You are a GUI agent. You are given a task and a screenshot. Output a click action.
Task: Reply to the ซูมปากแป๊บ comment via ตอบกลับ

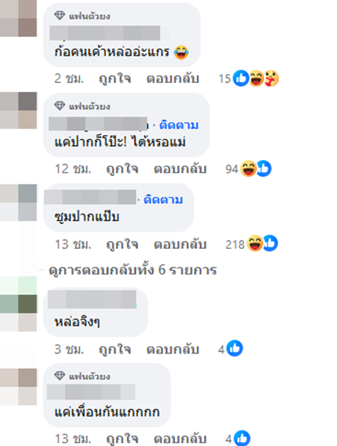[x=180, y=244]
